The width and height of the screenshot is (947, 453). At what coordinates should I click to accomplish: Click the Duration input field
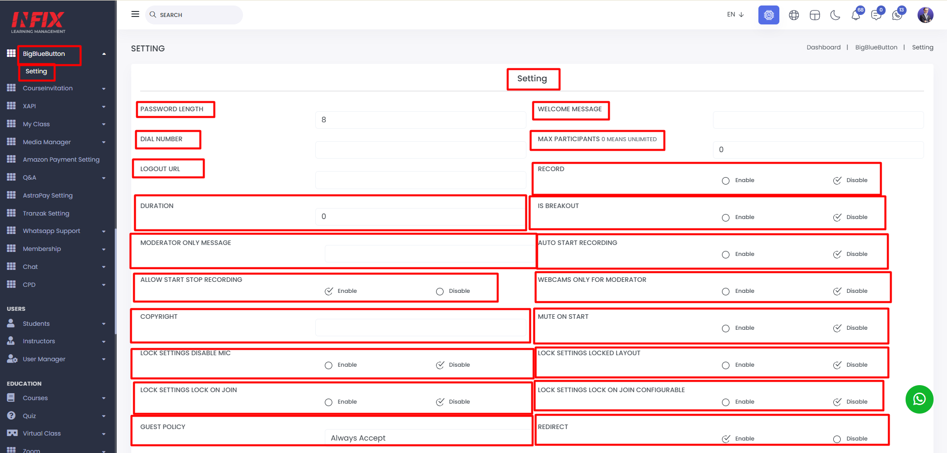pyautogui.click(x=421, y=217)
